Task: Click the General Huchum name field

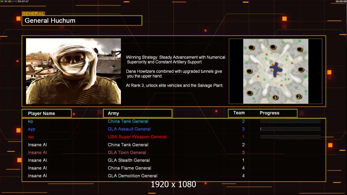Action: (82, 20)
